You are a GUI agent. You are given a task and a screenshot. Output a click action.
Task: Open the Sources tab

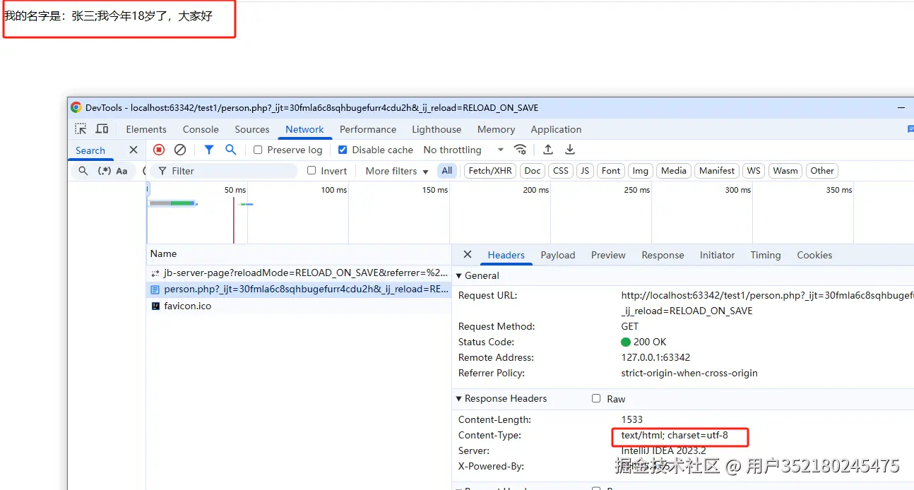click(252, 129)
